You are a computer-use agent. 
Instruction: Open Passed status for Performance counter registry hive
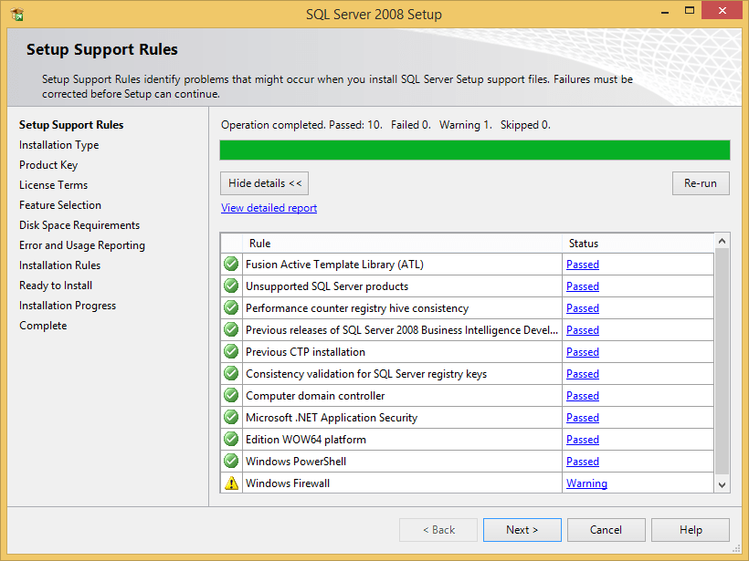[x=582, y=308]
